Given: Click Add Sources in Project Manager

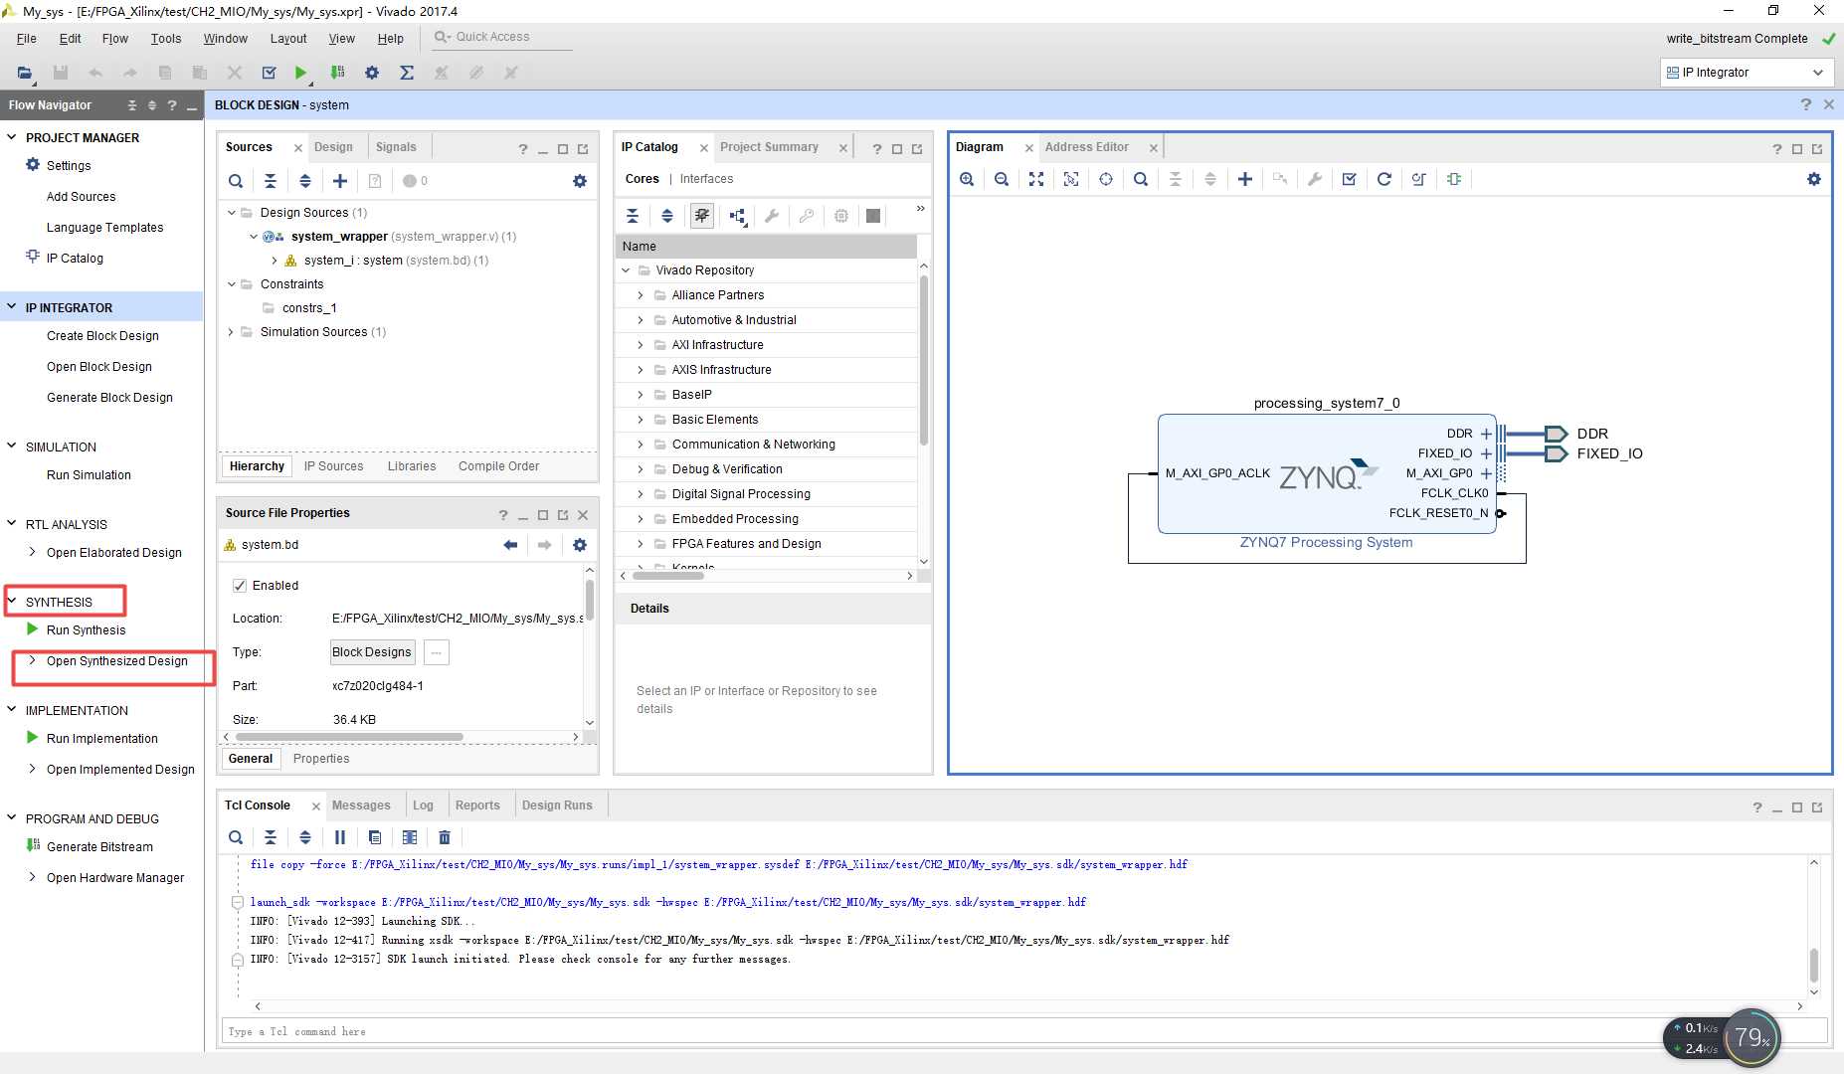Looking at the screenshot, I should tap(81, 197).
